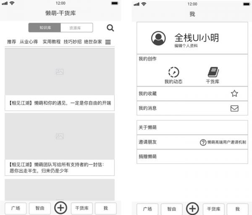Click the 编辑个人资料 link

point(186,45)
